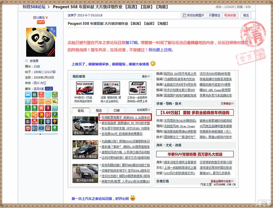Expand 更多>> in 精彩推荐 section
This screenshot has height=208, width=273.
click(x=146, y=77)
